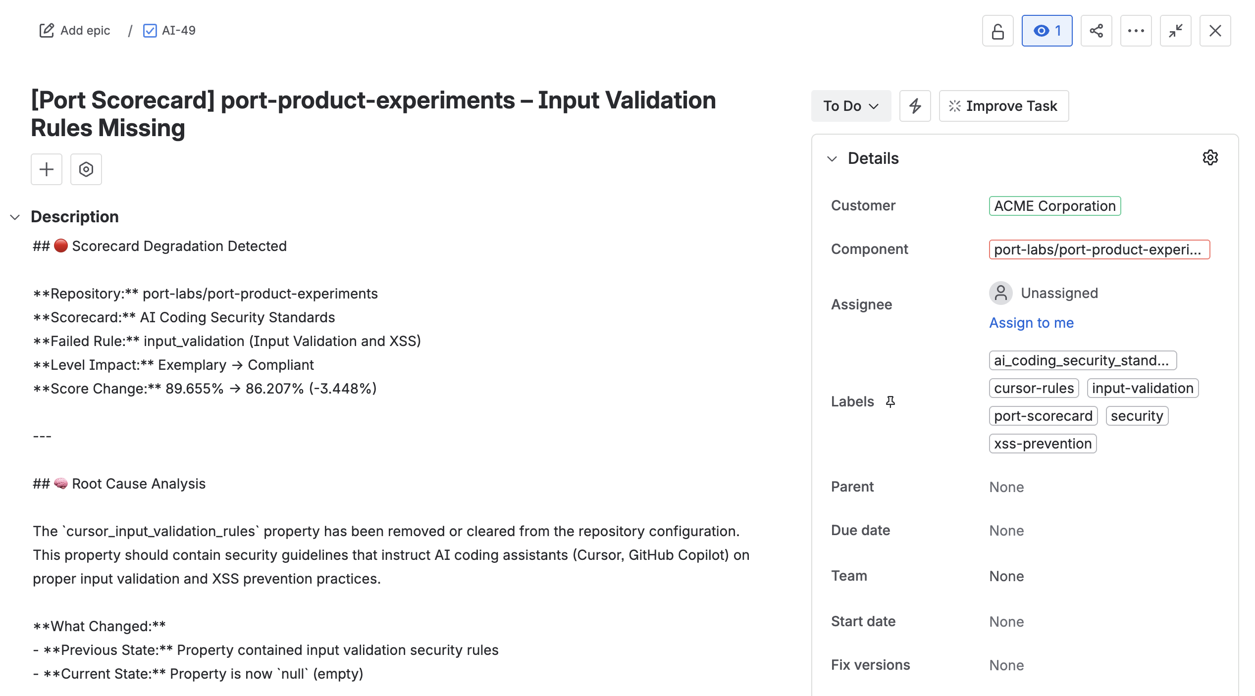Image resolution: width=1255 pixels, height=696 pixels.
Task: Open the To Do status dropdown
Action: point(850,106)
